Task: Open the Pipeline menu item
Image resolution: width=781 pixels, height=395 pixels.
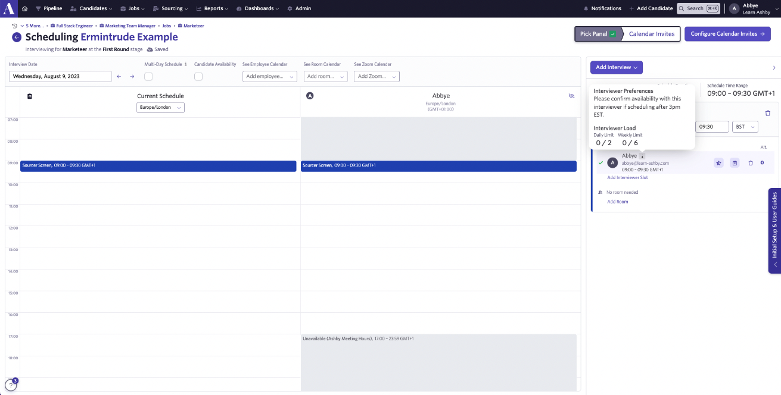Action: (49, 9)
